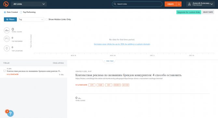Click the Create button
This screenshot has width=218, height=118.
point(170,4)
